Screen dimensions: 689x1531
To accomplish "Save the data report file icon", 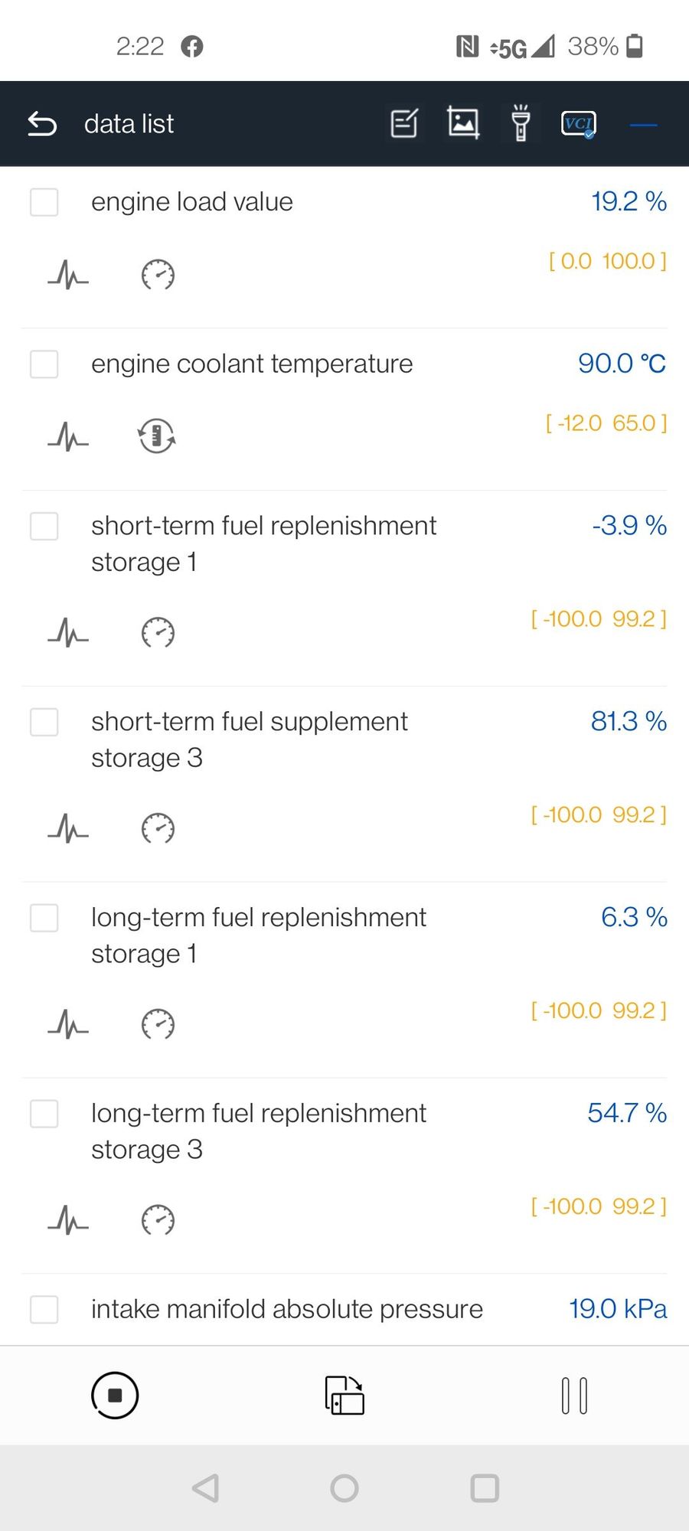I will click(344, 1395).
